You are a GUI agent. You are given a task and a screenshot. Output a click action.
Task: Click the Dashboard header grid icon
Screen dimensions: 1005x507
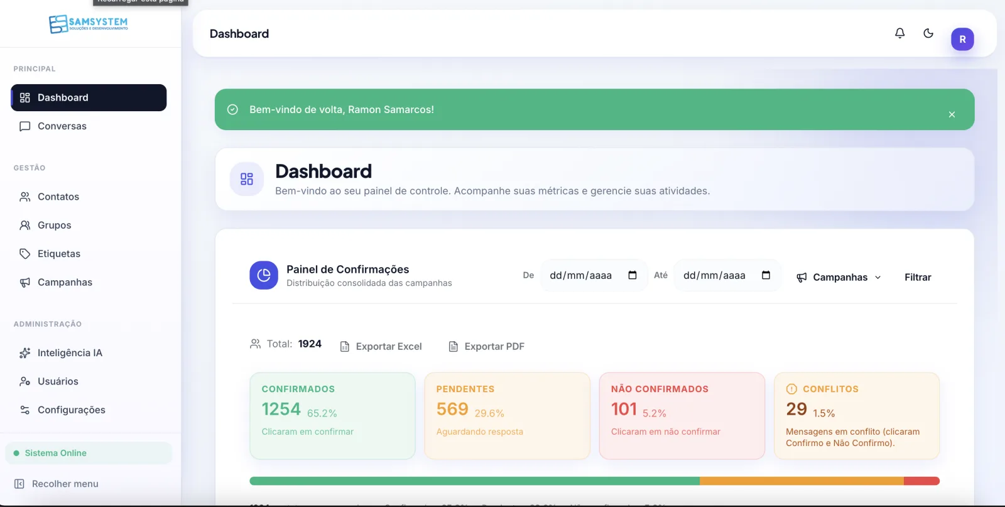(x=247, y=179)
